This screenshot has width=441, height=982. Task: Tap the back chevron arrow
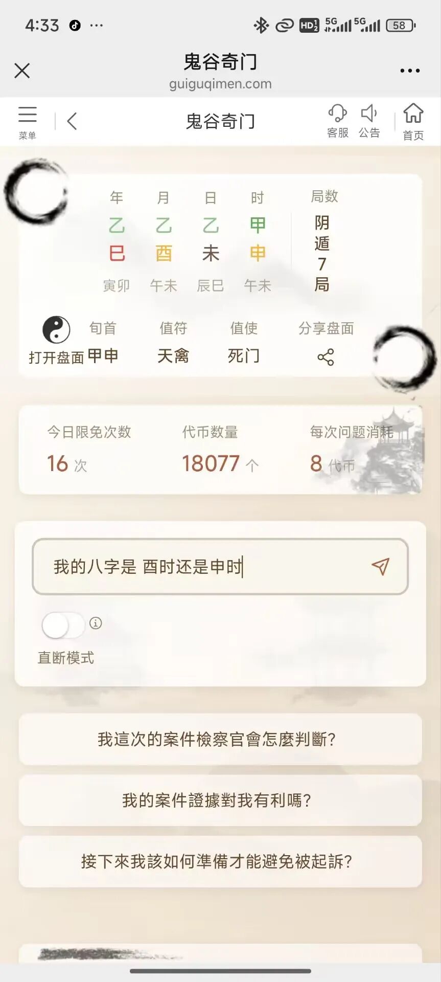72,121
